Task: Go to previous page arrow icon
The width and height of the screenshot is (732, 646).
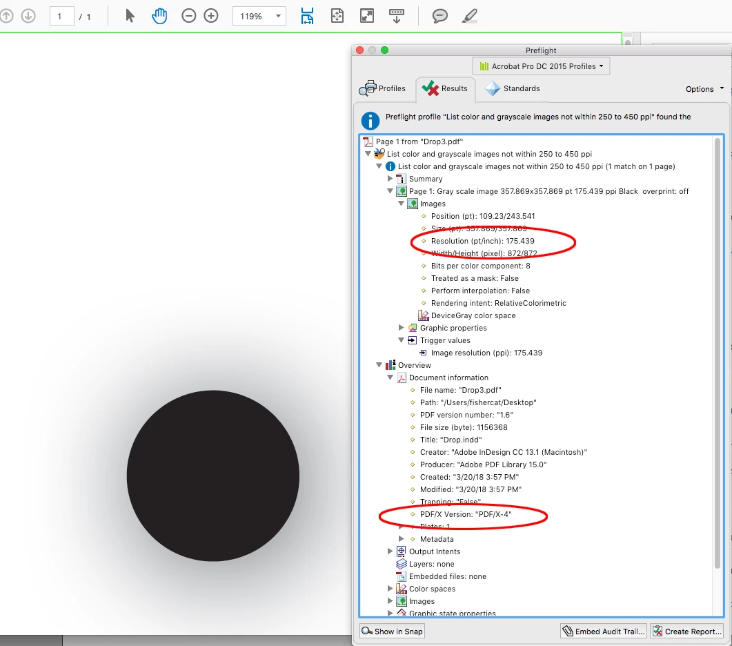Action: tap(6, 16)
